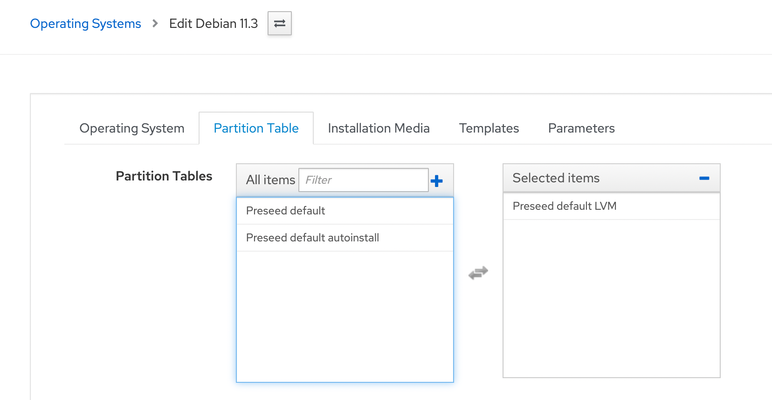This screenshot has height=400, width=772.
Task: Click the Selected items header
Action: [x=556, y=178]
